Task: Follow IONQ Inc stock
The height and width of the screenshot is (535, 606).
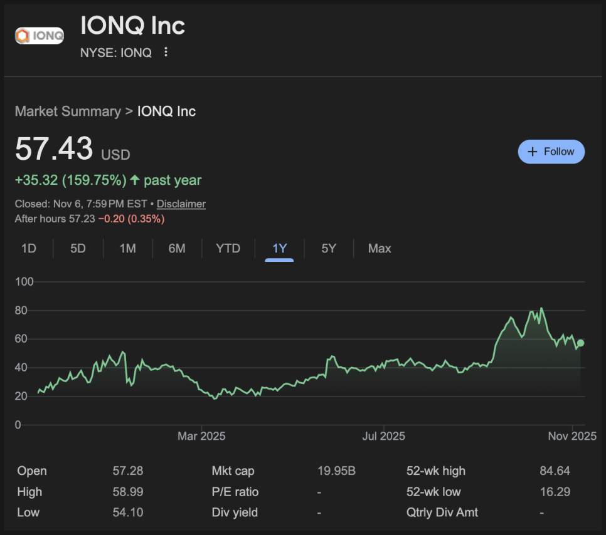Action: tap(551, 152)
